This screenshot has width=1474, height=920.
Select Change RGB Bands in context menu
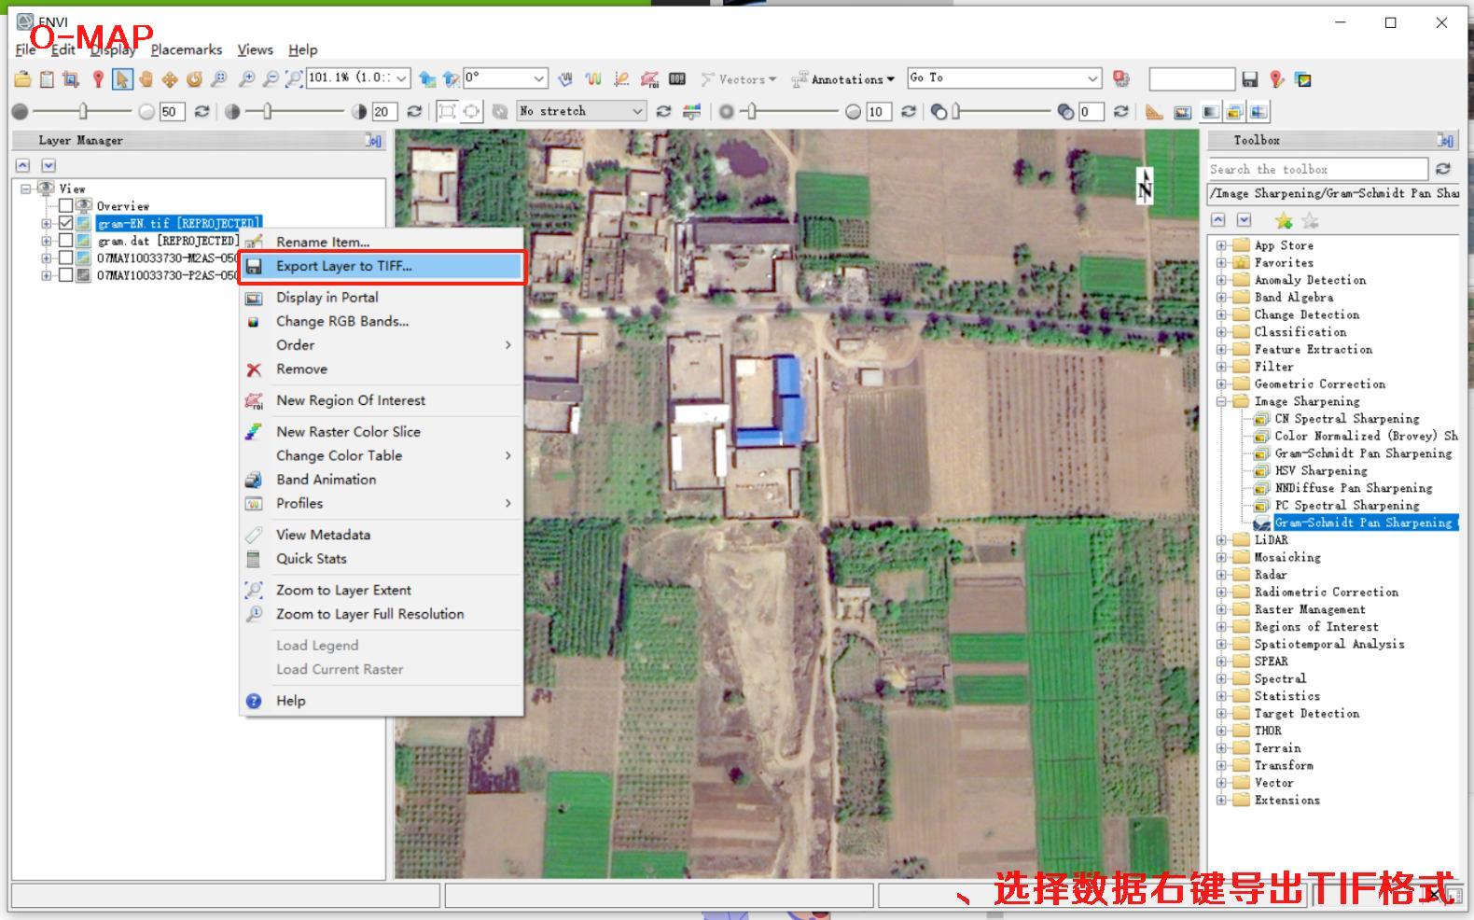click(x=341, y=321)
